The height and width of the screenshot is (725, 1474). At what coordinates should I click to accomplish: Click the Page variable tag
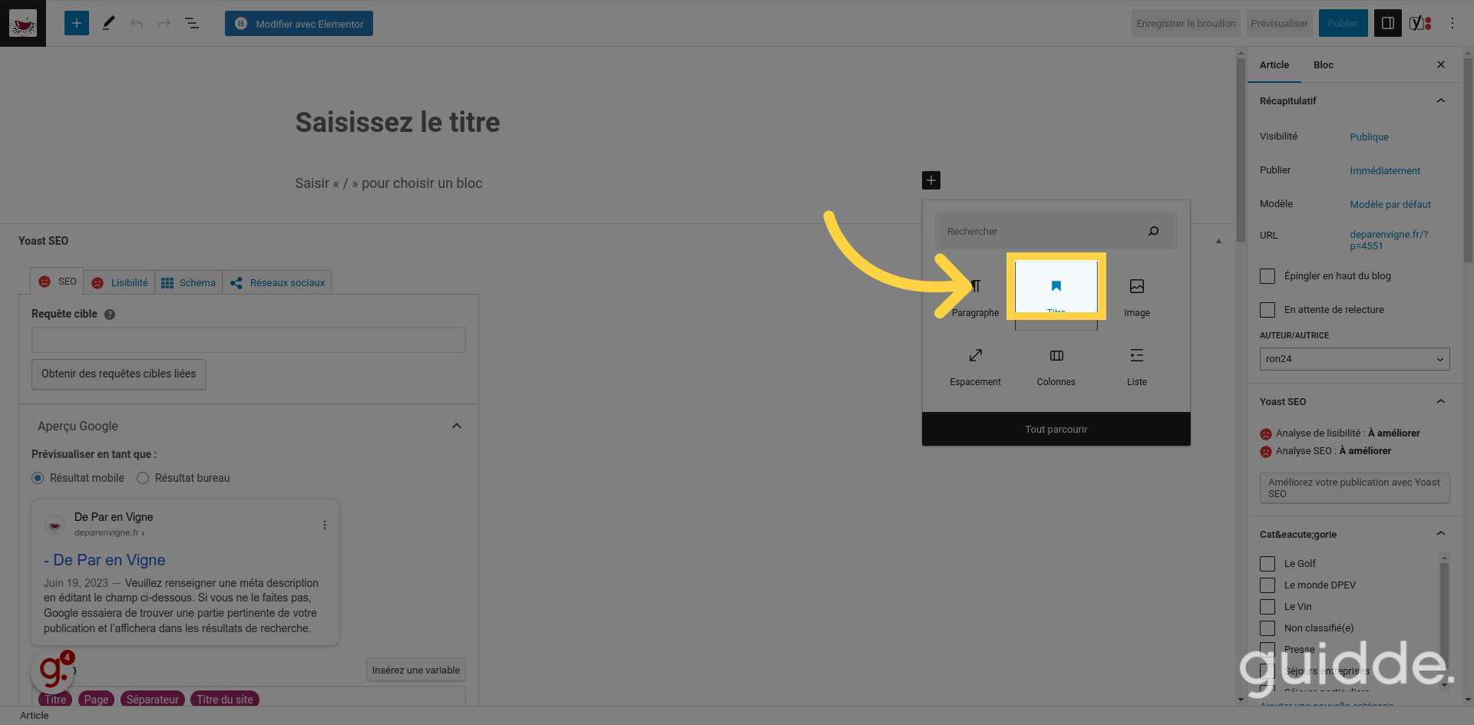tap(96, 699)
